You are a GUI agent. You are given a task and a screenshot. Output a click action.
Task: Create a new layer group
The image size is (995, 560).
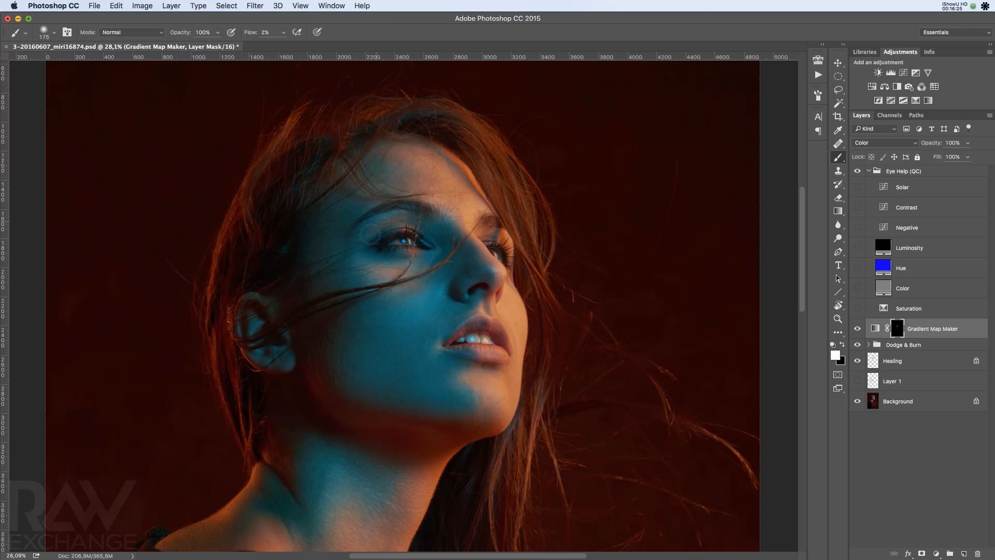click(949, 554)
